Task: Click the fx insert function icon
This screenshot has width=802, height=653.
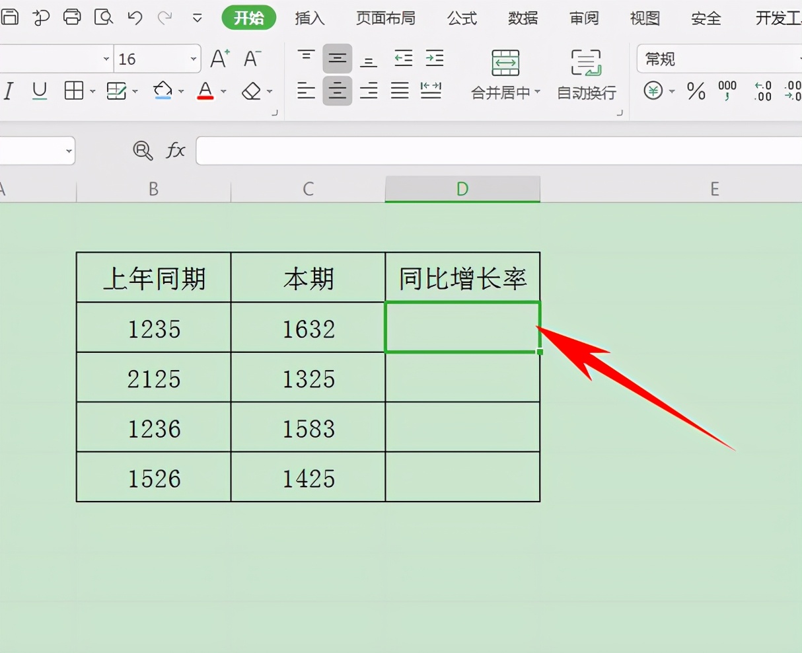Action: [176, 151]
